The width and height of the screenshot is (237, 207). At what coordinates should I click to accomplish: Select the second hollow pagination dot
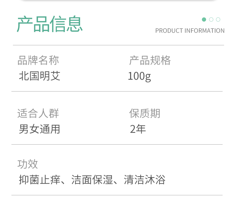pos(211,19)
